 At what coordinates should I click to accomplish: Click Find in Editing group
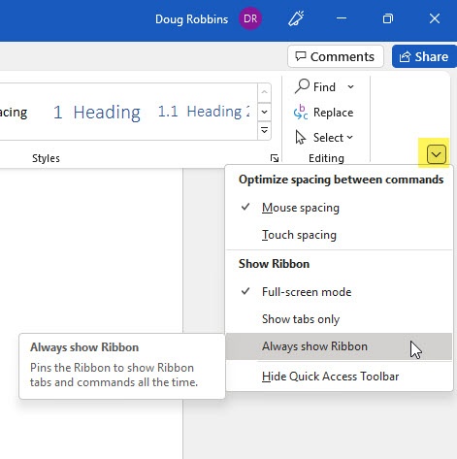(x=315, y=86)
